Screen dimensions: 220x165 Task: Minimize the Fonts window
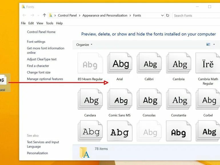[x=197, y=7]
